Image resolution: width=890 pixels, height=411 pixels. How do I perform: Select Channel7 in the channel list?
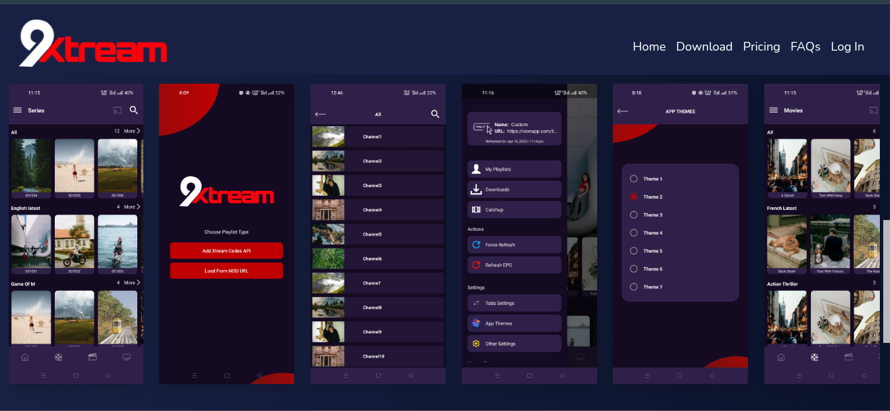377,283
